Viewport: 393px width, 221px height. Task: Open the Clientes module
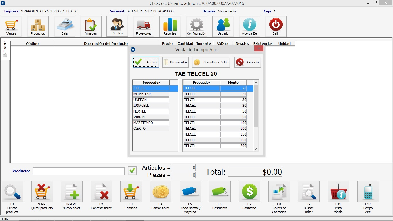point(117,26)
